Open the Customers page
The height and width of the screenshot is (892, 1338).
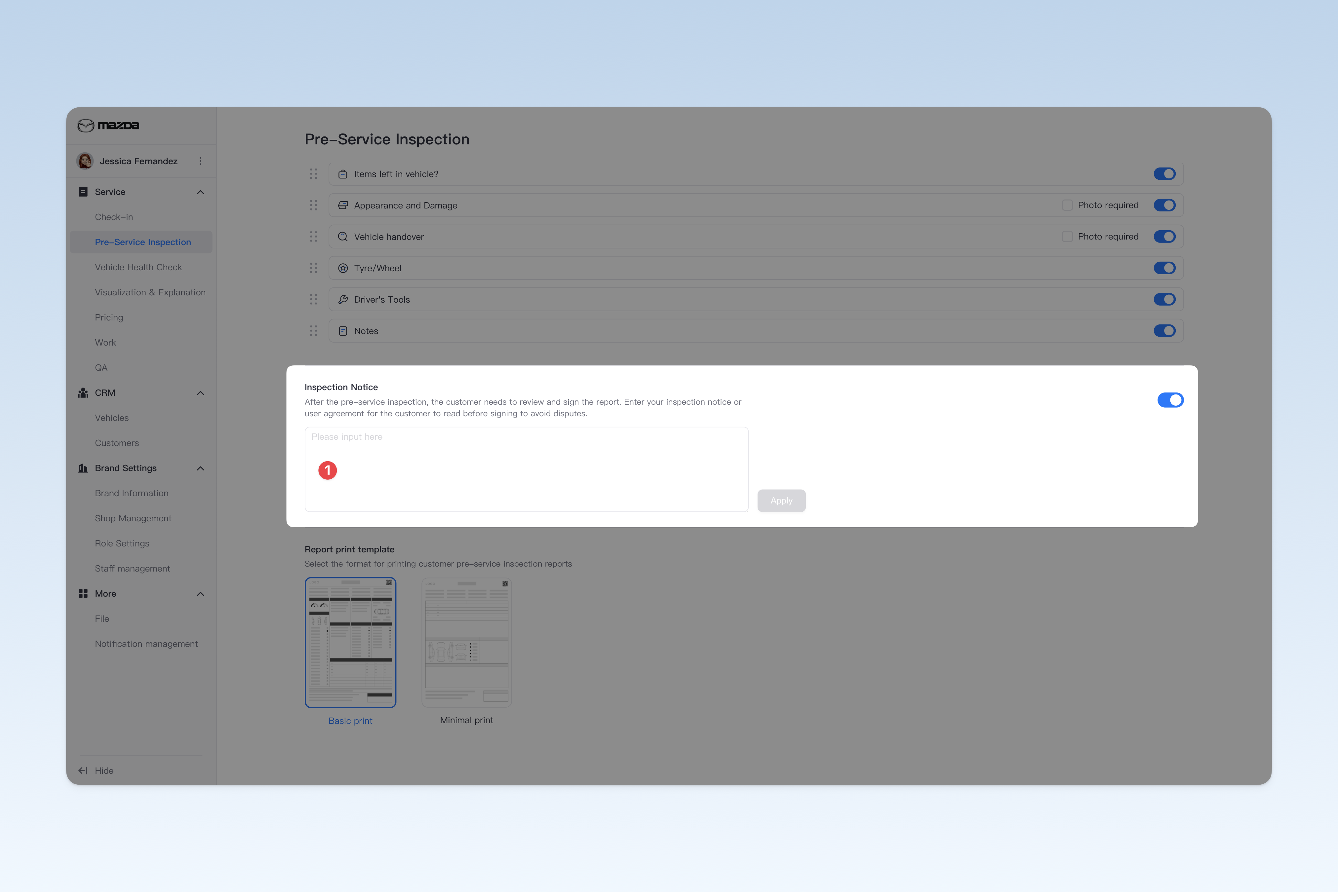click(x=117, y=443)
